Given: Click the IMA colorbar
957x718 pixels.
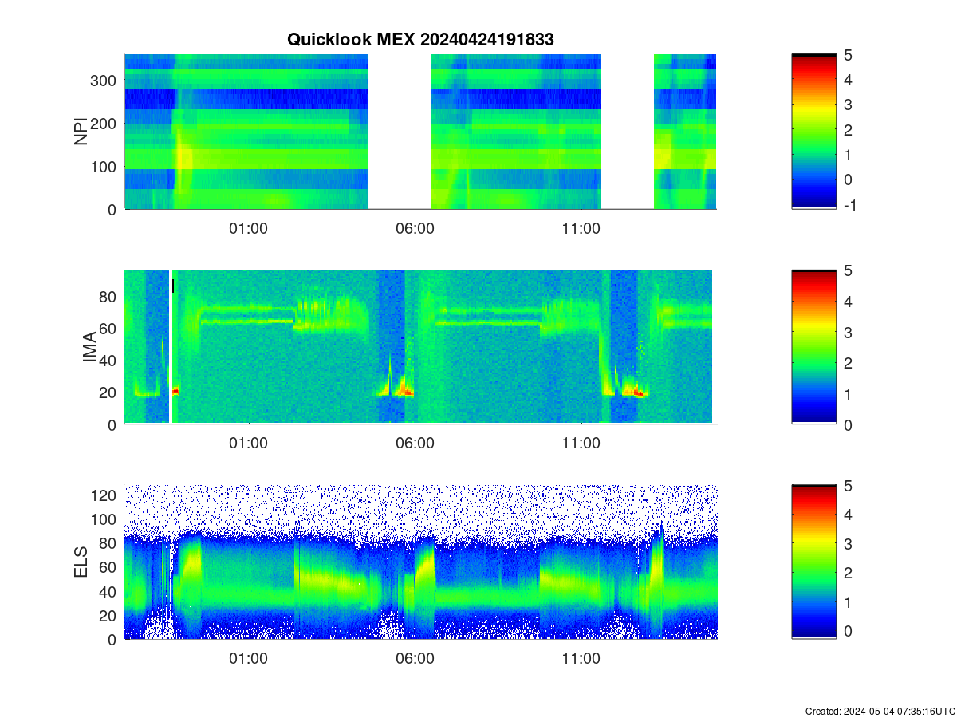Looking at the screenshot, I should (813, 347).
